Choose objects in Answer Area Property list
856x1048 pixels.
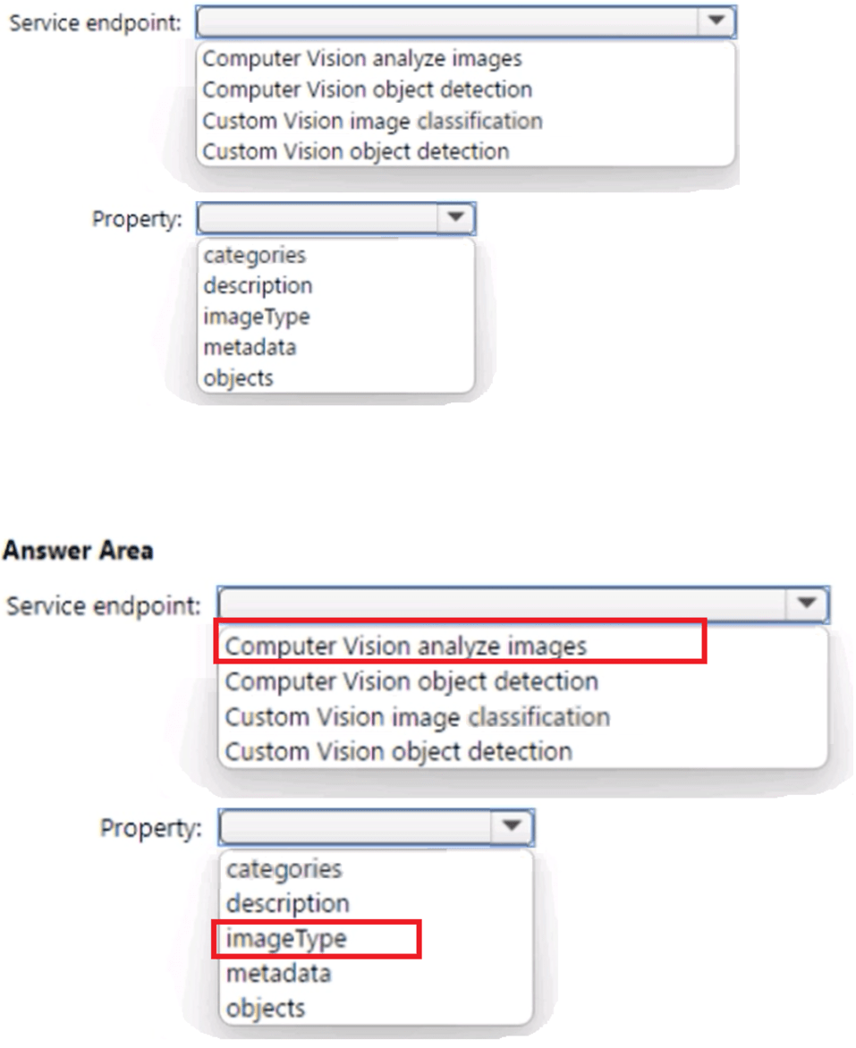coord(266,1008)
